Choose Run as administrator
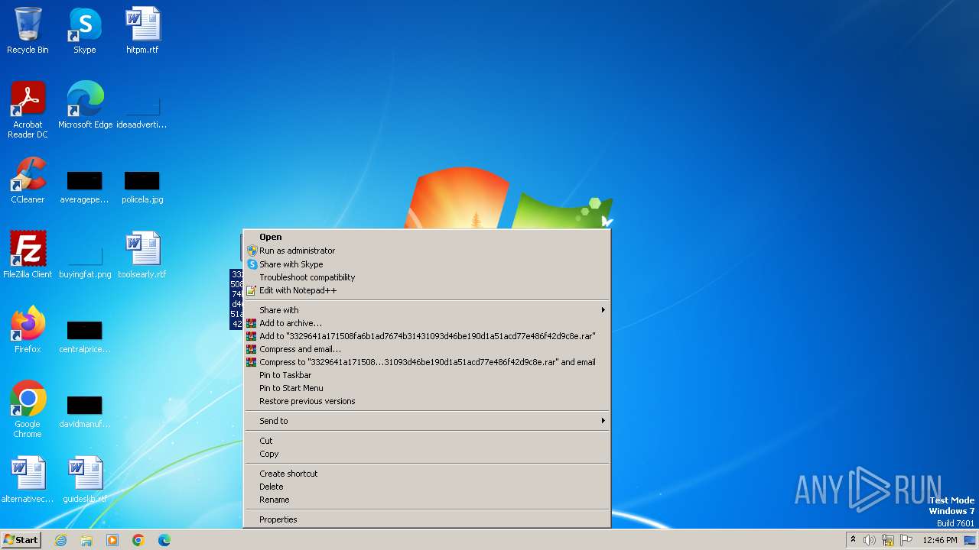979x550 pixels. point(427,251)
